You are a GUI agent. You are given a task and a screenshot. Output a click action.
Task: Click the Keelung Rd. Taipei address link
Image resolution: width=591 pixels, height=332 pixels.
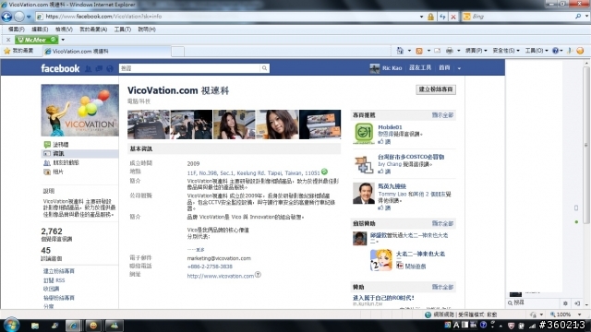pos(253,173)
